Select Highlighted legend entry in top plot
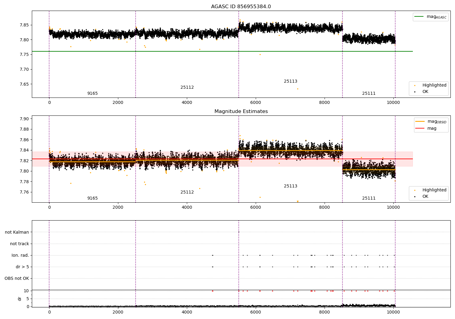 431,85
